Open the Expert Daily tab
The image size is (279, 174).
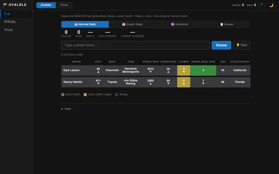point(132,24)
